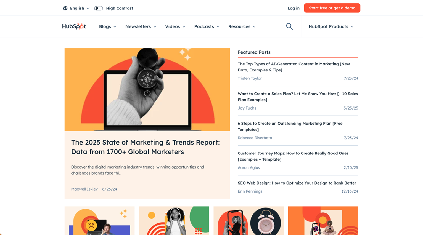
Task: Click the Start free or get a demo button
Action: point(332,8)
